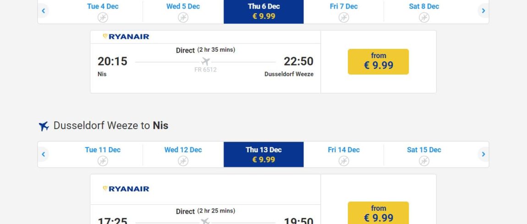The width and height of the screenshot is (527, 224).
Task: Show later outbound dates with right chevron
Action: (x=483, y=11)
